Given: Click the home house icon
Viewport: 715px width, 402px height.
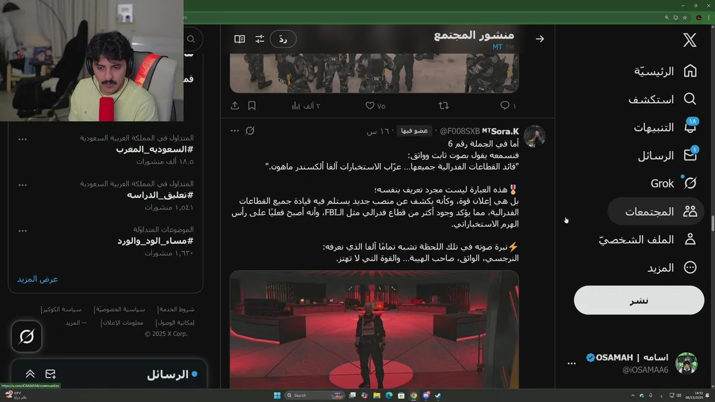Looking at the screenshot, I should coord(690,71).
